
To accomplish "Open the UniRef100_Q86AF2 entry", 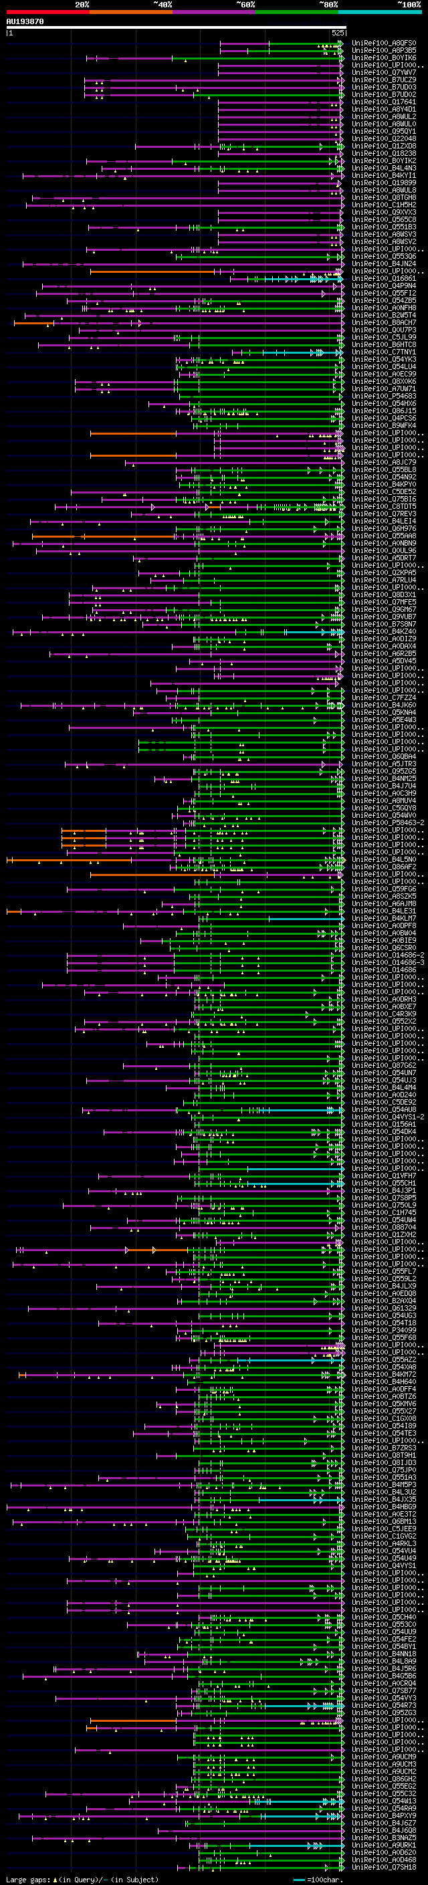I will pyautogui.click(x=384, y=867).
